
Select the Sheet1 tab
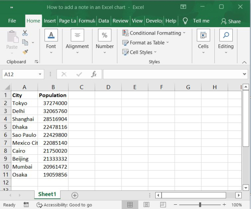tap(47, 194)
